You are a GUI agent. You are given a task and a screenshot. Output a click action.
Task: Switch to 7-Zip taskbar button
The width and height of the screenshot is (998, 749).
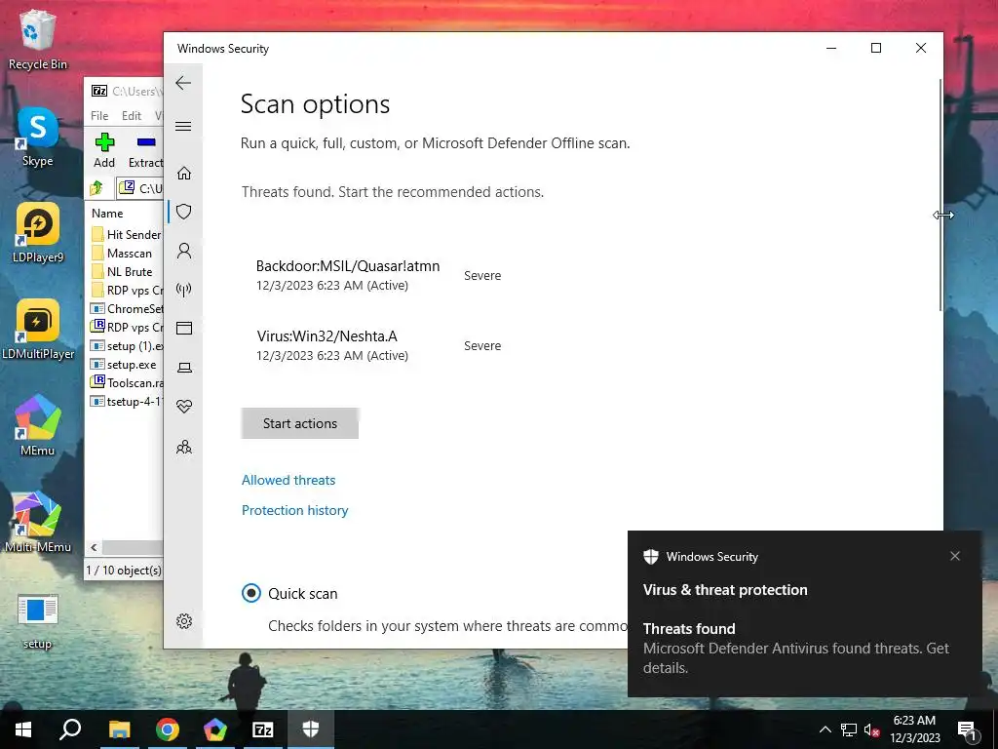[x=263, y=729]
